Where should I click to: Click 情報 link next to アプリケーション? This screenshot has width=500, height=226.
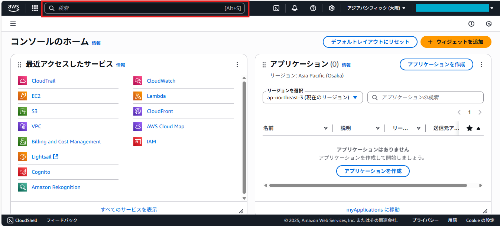tap(346, 65)
